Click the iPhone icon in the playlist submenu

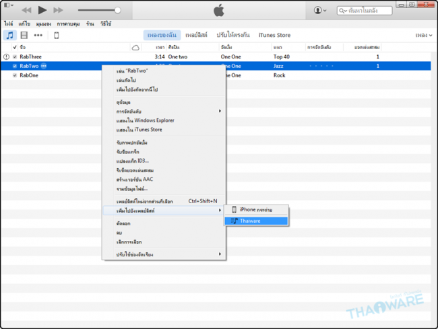[234, 210]
